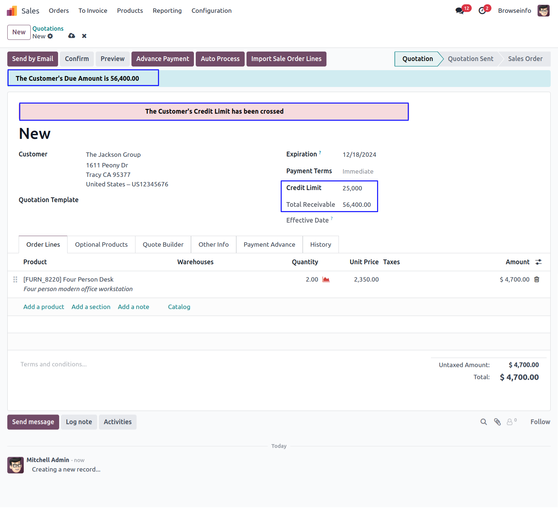Click the attachment paperclip icon
The width and height of the screenshot is (558, 508).
[497, 422]
